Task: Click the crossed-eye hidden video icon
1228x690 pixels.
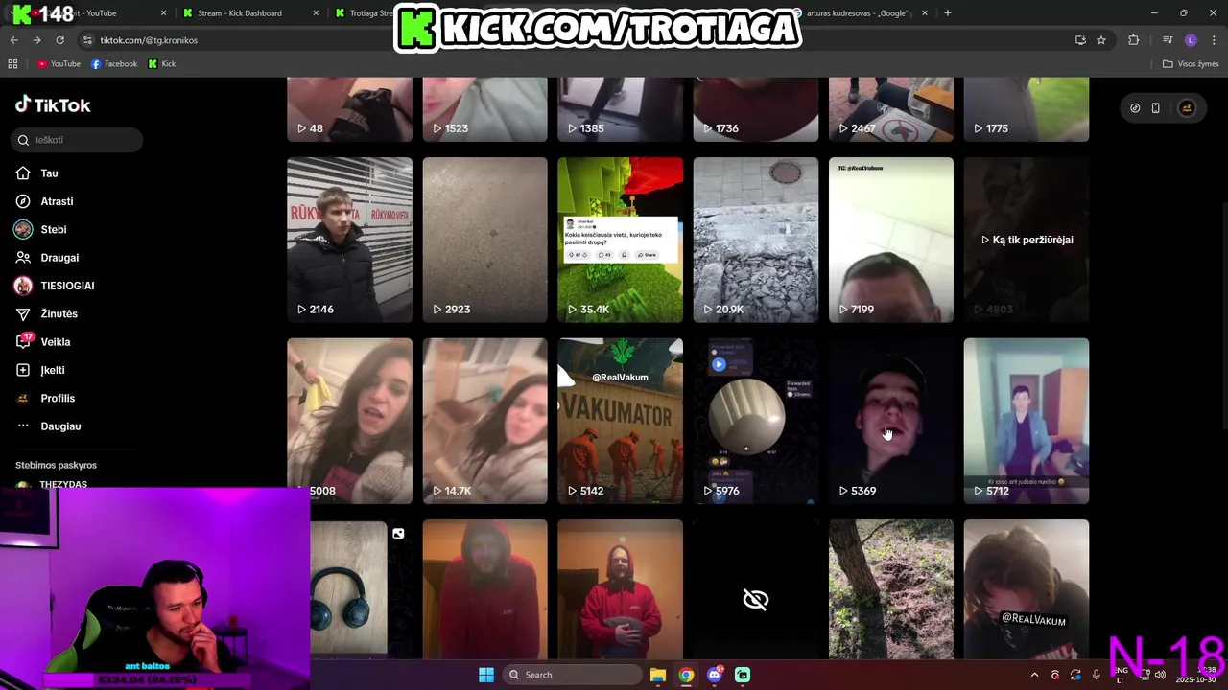Action: coord(756,600)
